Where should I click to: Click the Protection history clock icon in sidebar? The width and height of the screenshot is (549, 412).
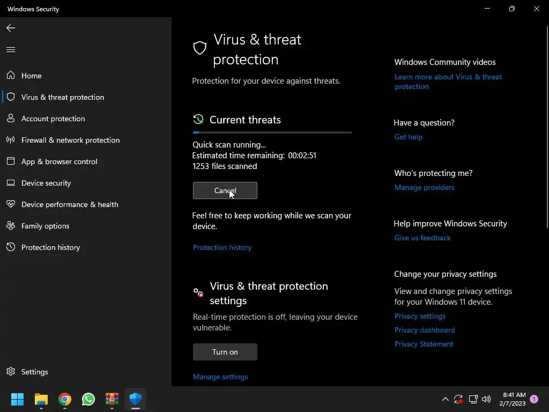(11, 247)
